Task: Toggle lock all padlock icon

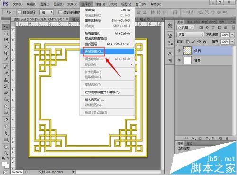Action: [204, 42]
